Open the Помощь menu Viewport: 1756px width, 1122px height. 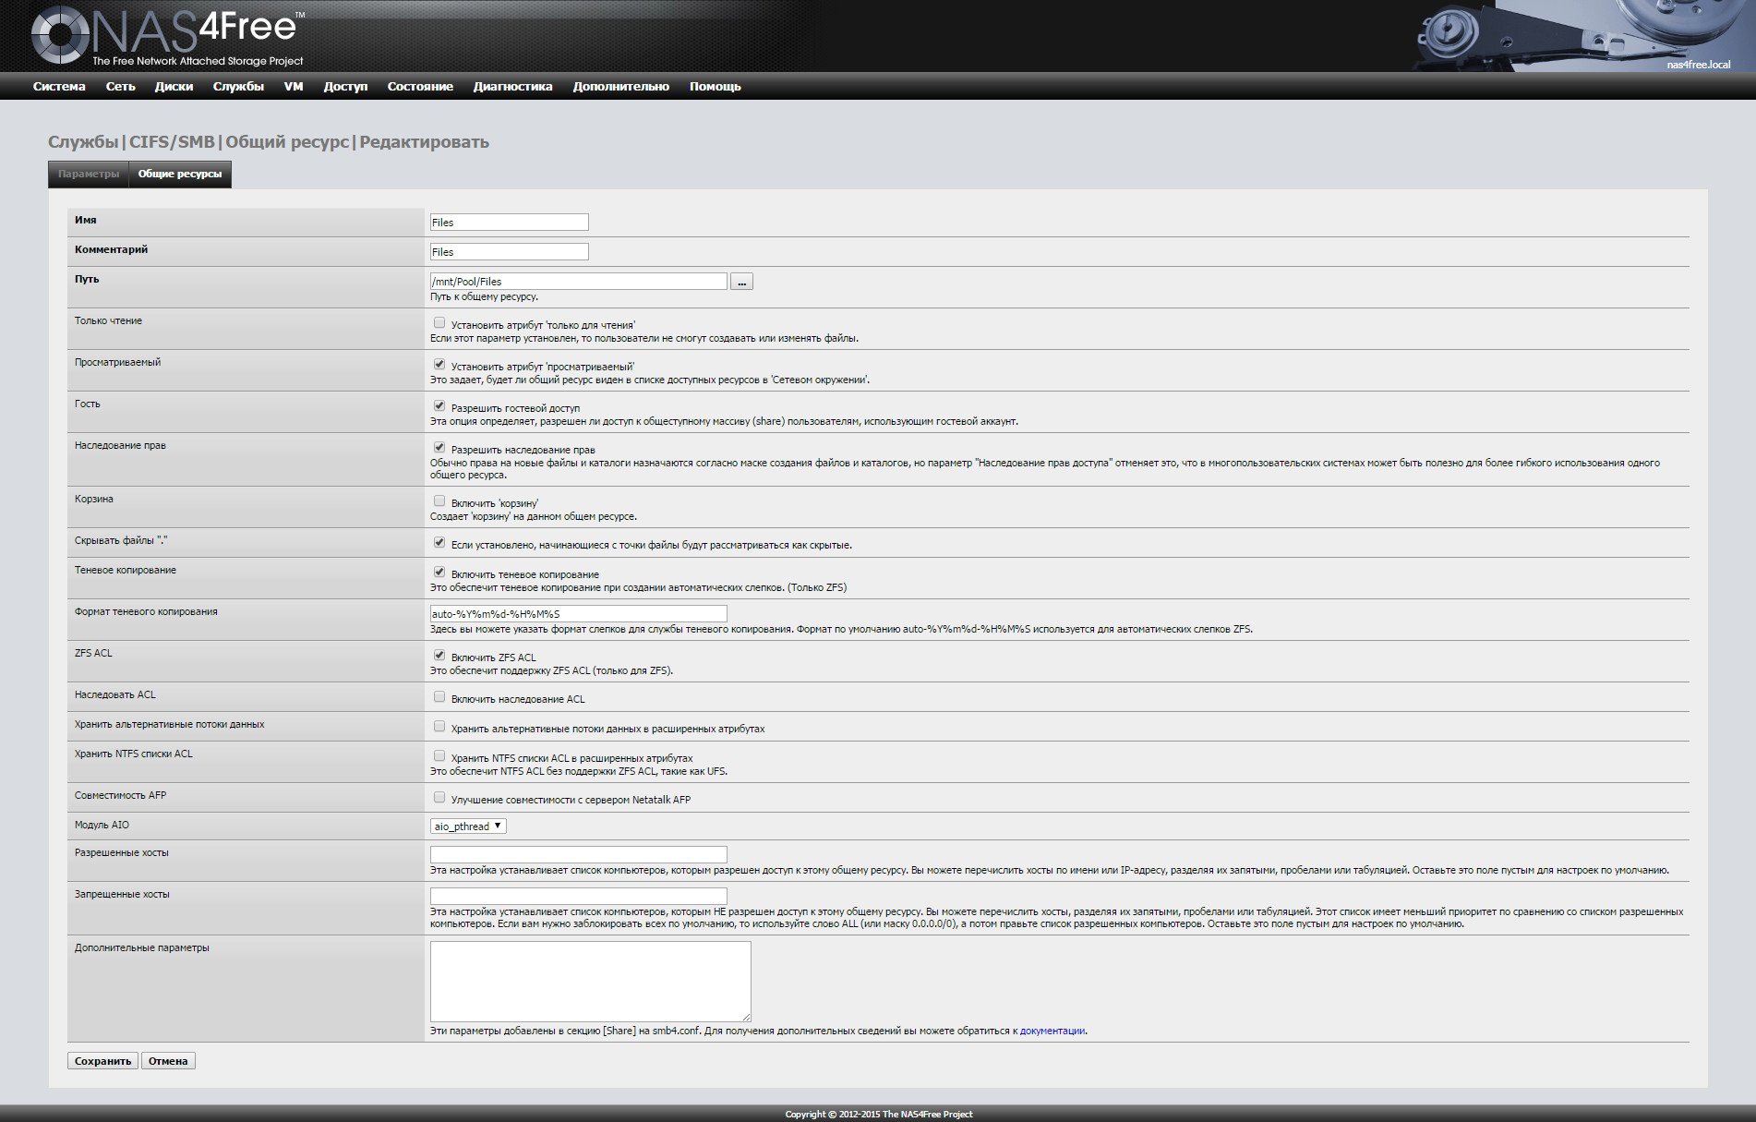(716, 87)
